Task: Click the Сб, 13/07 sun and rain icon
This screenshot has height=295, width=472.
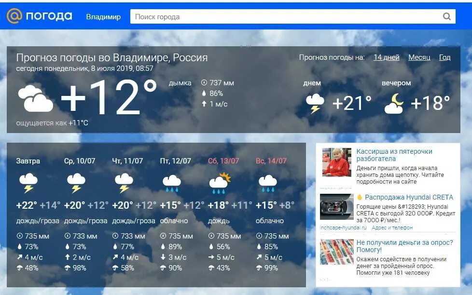Action: [x=220, y=183]
